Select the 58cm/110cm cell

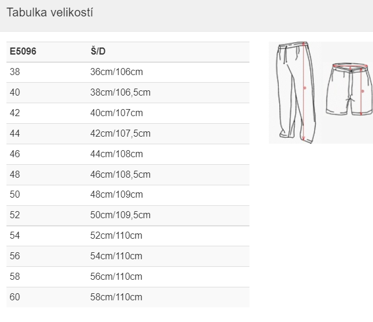pyautogui.click(x=117, y=297)
